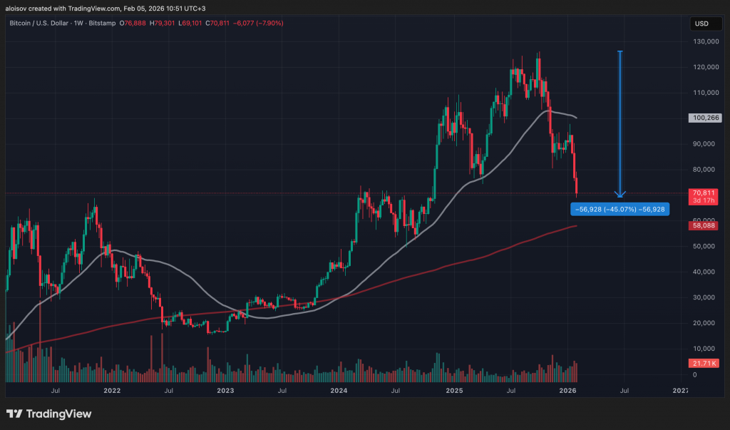Click the 2024 label on time axis

pos(339,391)
